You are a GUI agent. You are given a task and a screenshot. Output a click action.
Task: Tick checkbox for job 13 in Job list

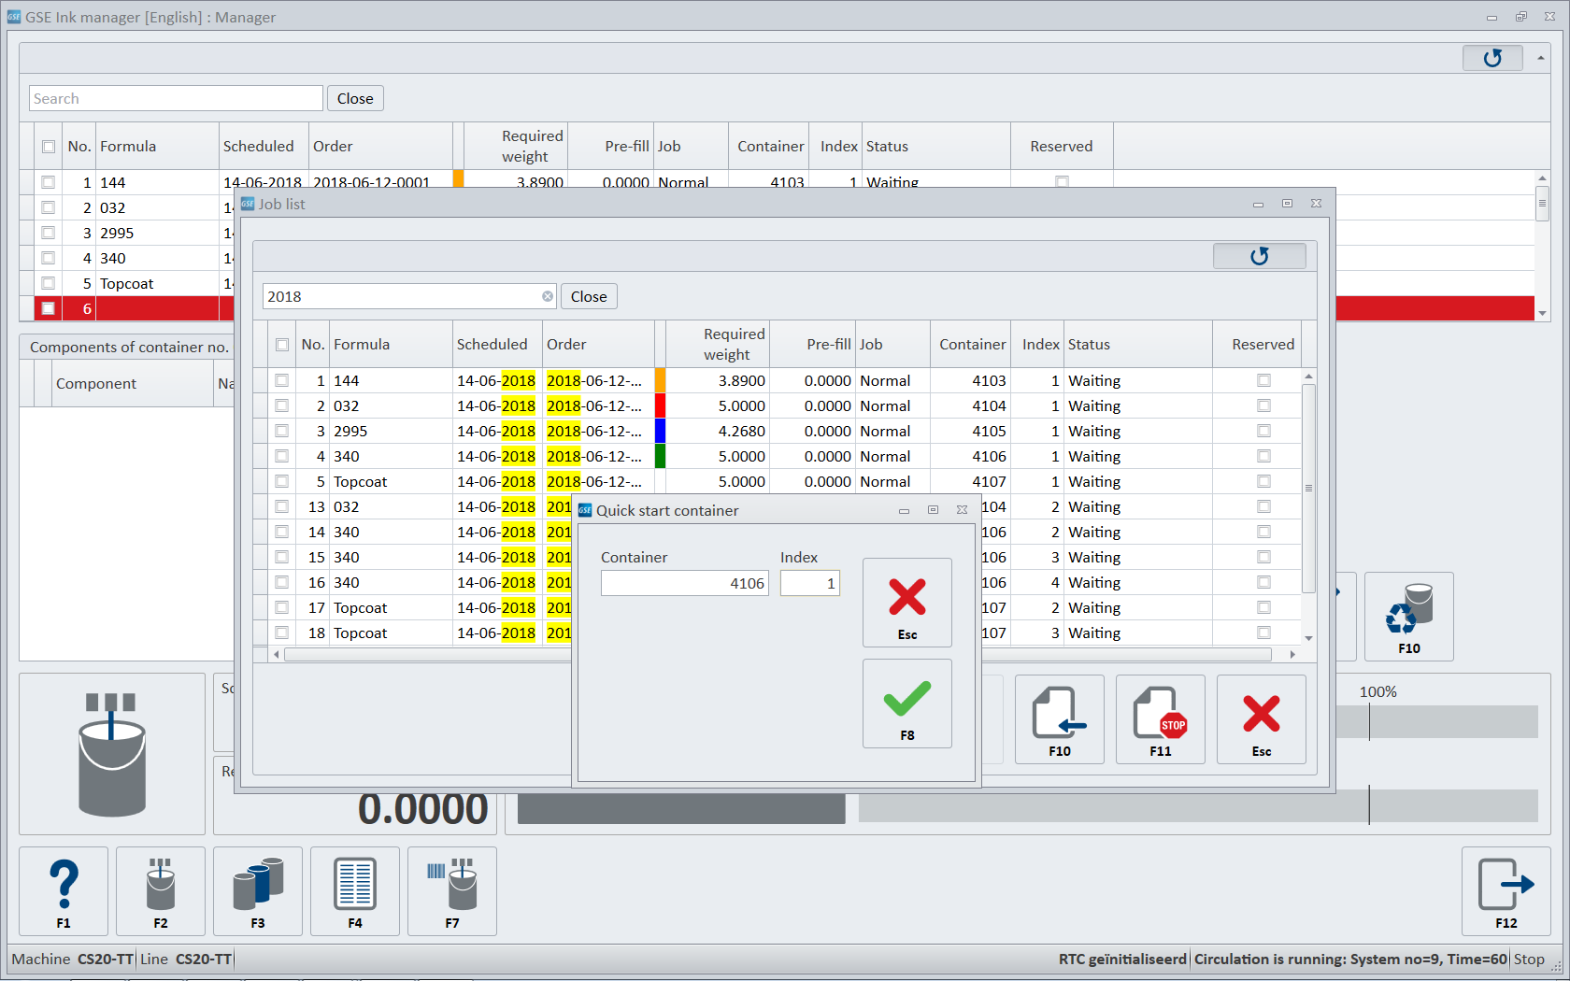click(282, 506)
